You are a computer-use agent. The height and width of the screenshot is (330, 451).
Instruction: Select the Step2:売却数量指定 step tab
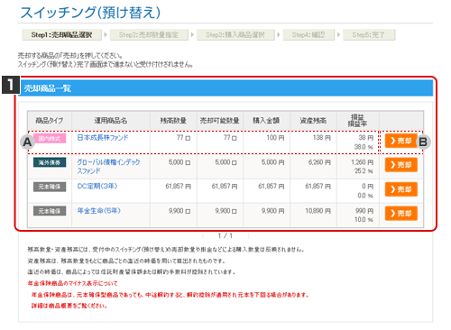149,35
